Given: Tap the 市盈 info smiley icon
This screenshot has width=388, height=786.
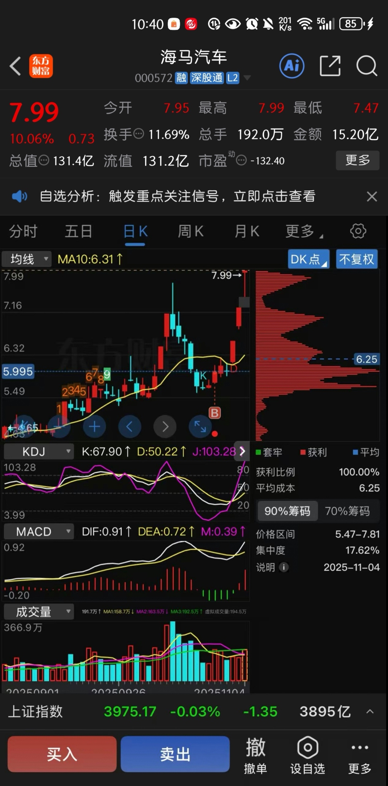Looking at the screenshot, I should pos(241,160).
